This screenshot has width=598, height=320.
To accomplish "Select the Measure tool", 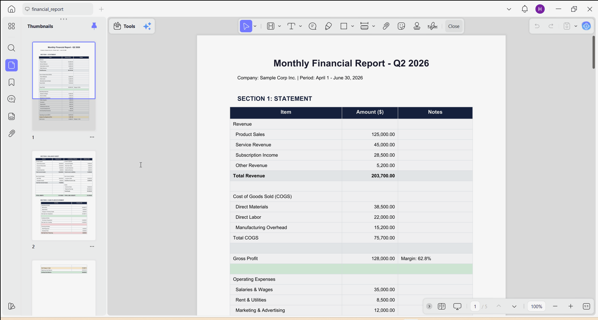I will [x=364, y=26].
